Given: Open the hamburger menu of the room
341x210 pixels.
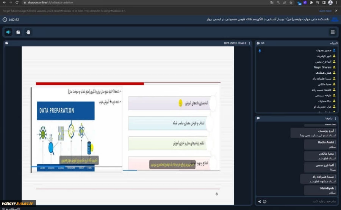Looking at the screenshot, I should pos(333,32).
